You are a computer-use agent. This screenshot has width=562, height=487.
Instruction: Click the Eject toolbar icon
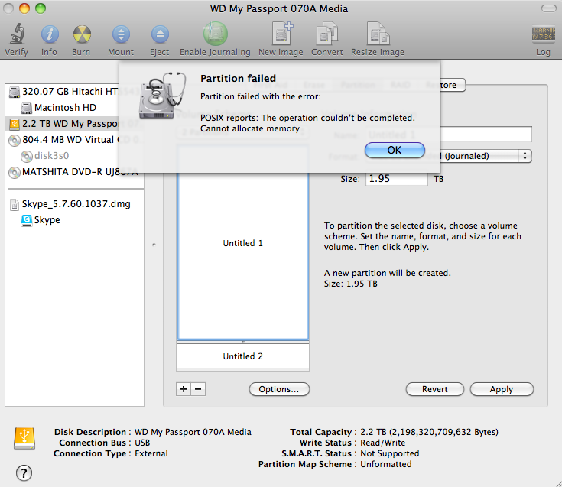(160, 34)
